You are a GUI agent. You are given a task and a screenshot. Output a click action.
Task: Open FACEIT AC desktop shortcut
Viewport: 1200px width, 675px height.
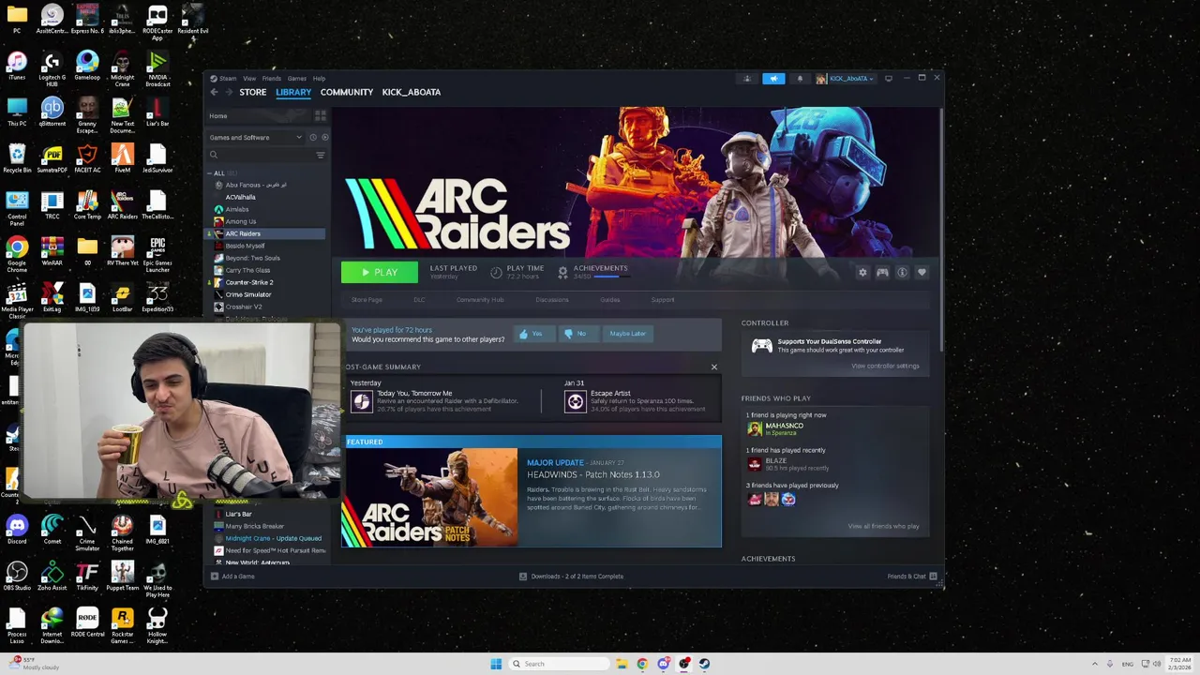[87, 158]
